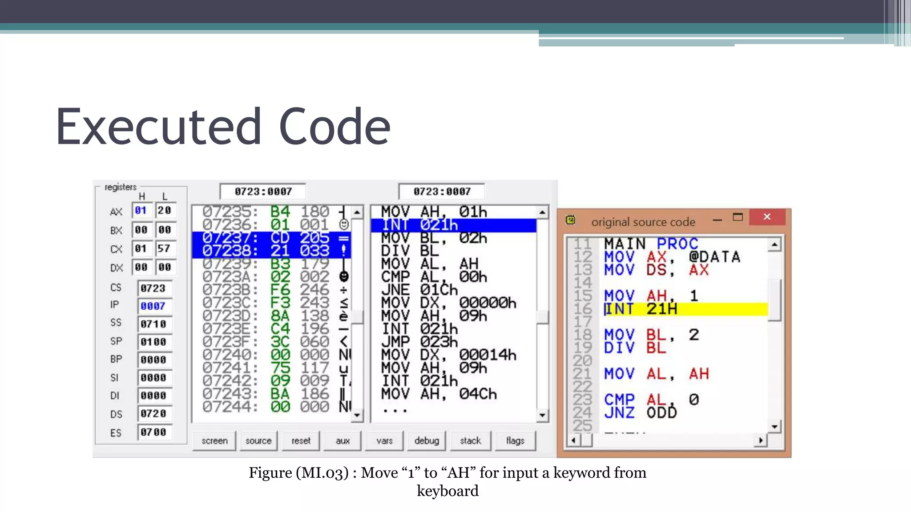Show the vars window
This screenshot has width=911, height=512.
tap(384, 440)
